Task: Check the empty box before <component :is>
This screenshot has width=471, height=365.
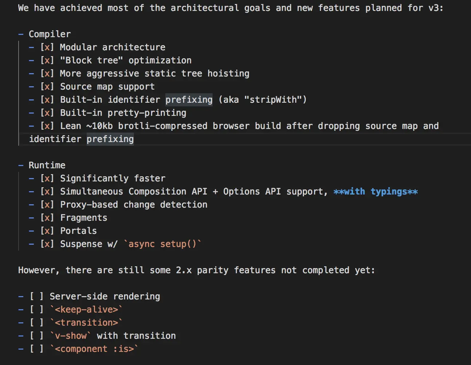Action: [36, 349]
